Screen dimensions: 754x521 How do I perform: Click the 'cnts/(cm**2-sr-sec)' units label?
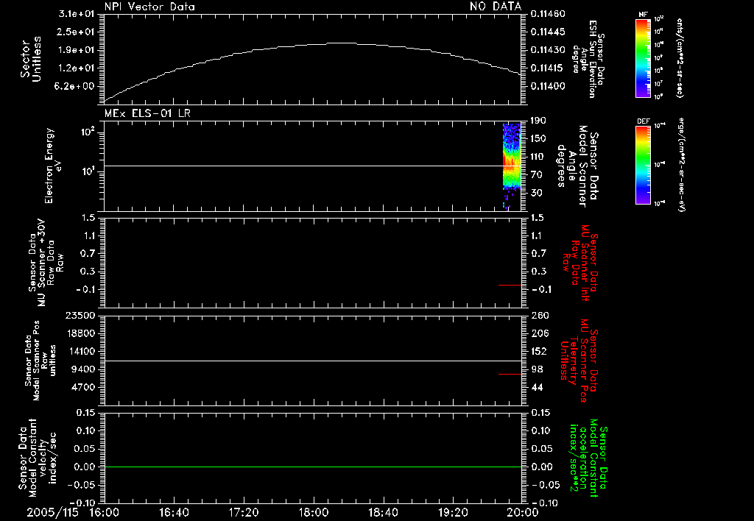680,57
